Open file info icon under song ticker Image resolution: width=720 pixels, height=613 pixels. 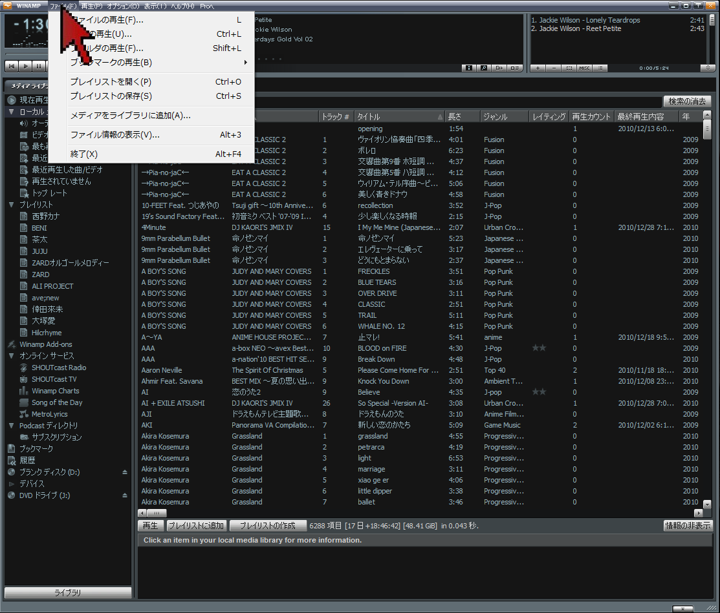pyautogui.click(x=468, y=68)
